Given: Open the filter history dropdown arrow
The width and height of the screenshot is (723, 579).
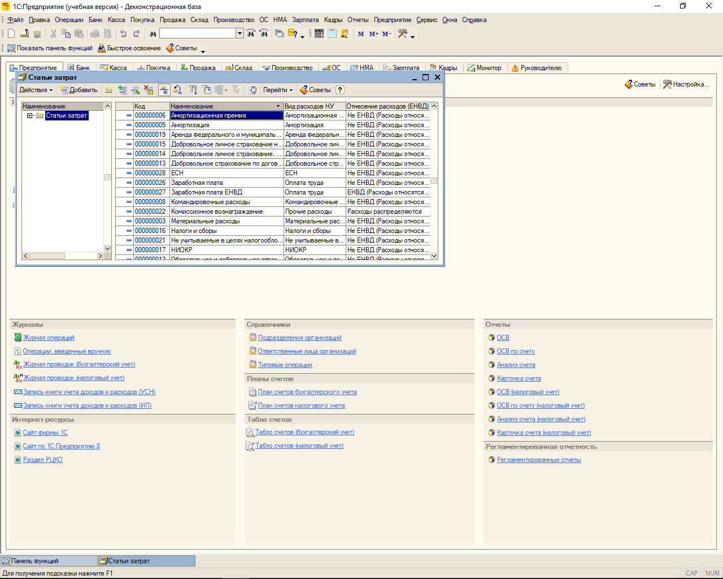Looking at the screenshot, I should (x=226, y=90).
